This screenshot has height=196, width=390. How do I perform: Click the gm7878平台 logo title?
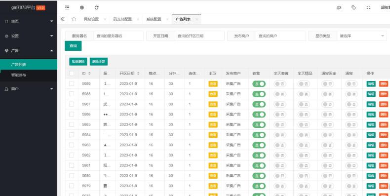23,7
